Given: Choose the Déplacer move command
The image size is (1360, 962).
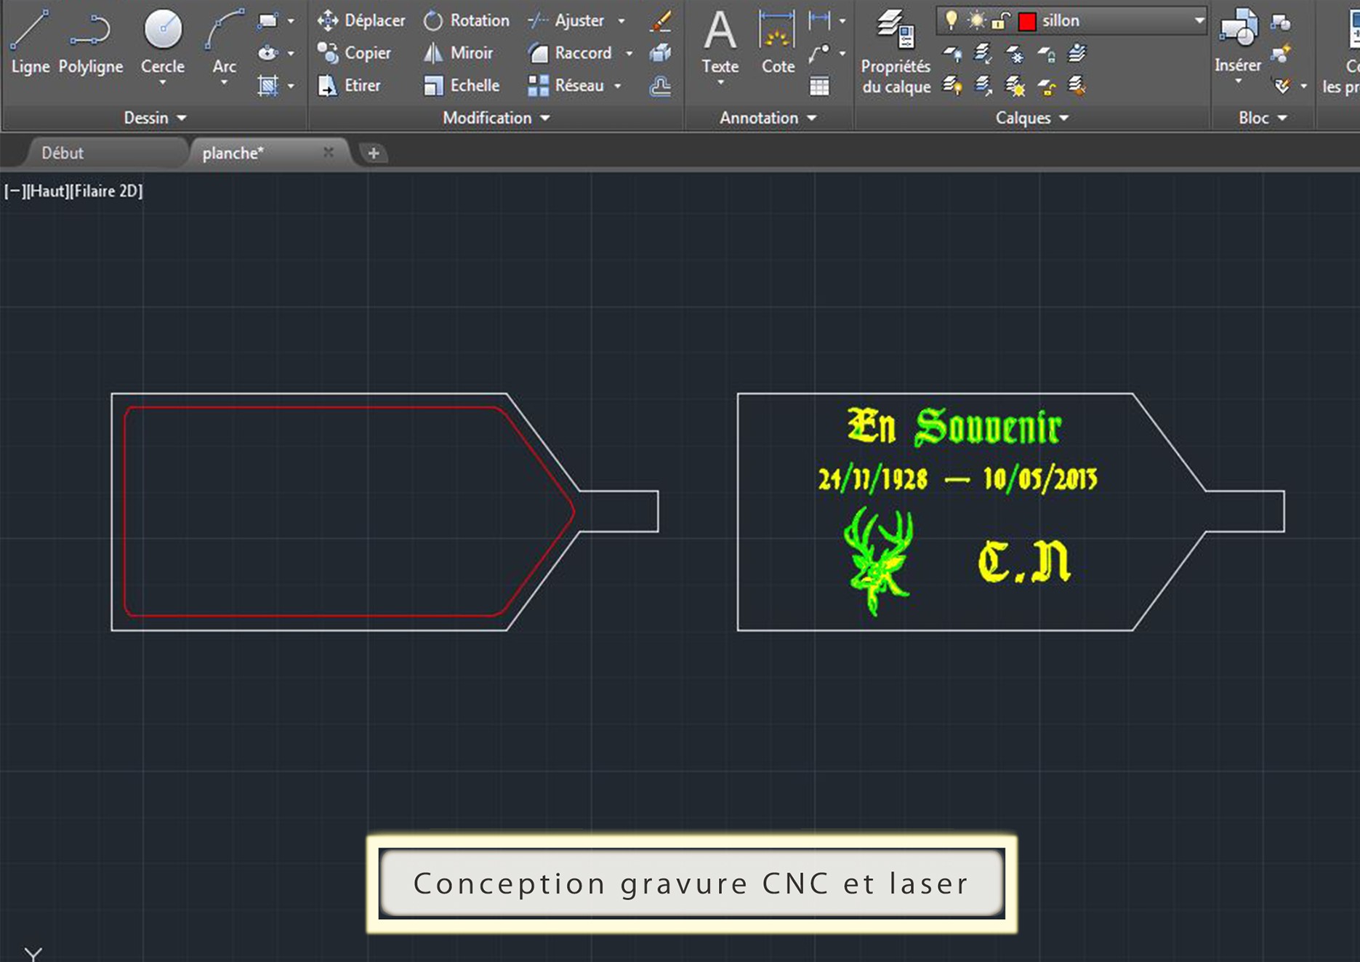Looking at the screenshot, I should click(361, 20).
